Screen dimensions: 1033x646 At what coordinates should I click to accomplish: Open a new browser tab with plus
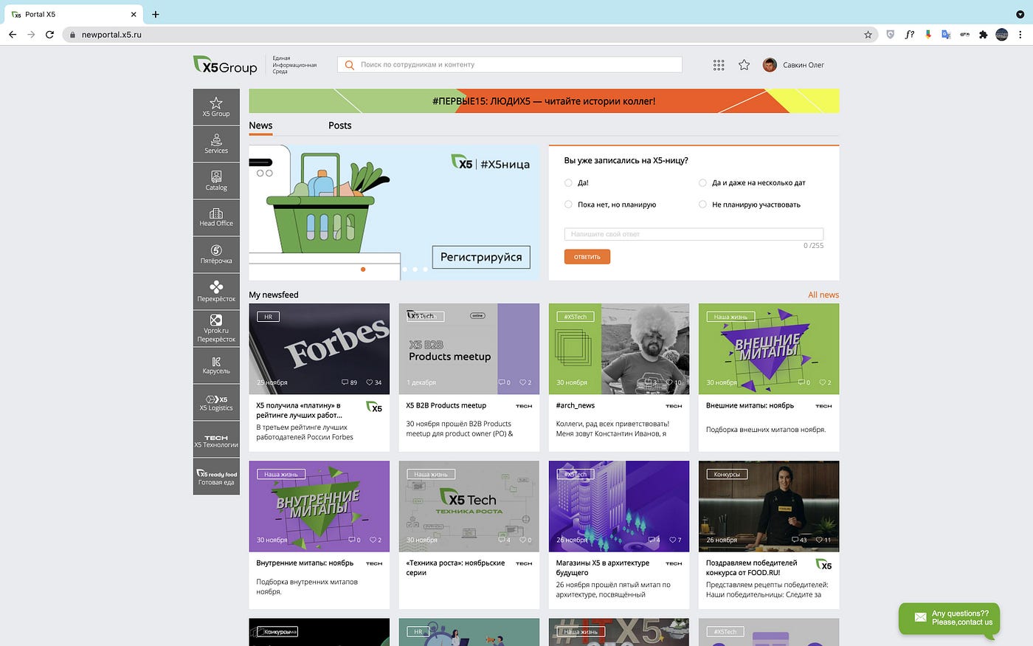click(156, 14)
